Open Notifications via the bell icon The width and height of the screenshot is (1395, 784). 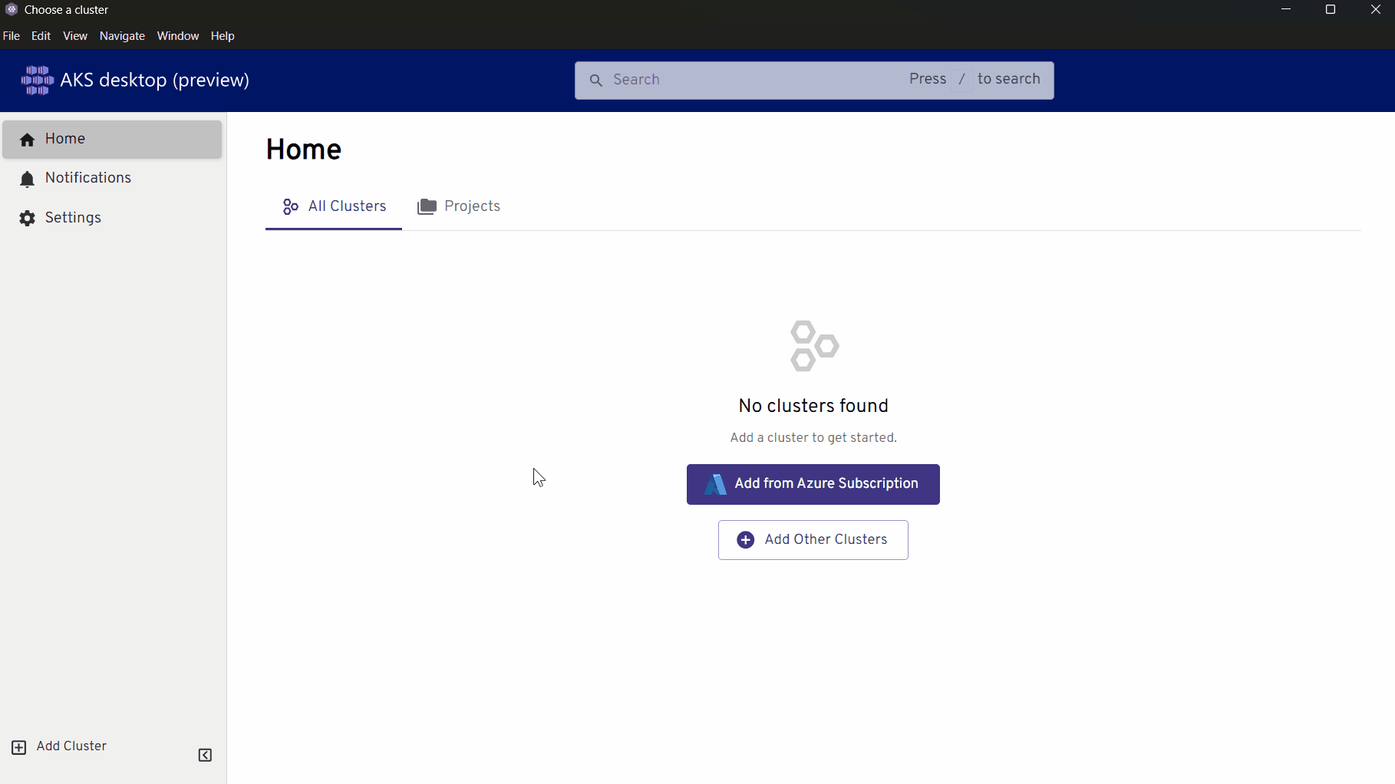(x=28, y=178)
